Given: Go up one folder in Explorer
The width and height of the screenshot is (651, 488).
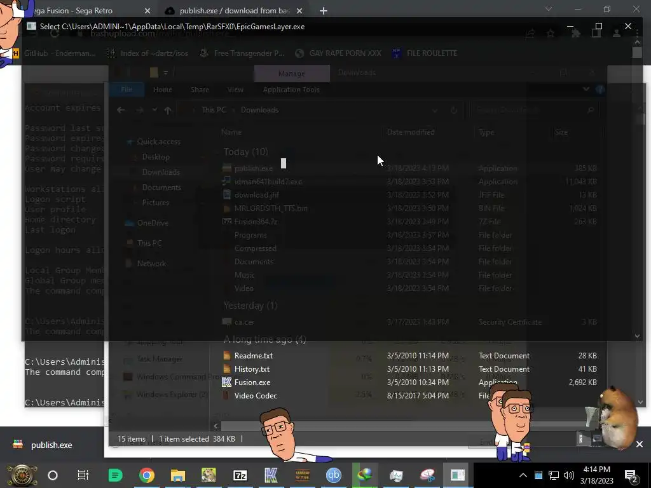Looking at the screenshot, I should tap(168, 110).
